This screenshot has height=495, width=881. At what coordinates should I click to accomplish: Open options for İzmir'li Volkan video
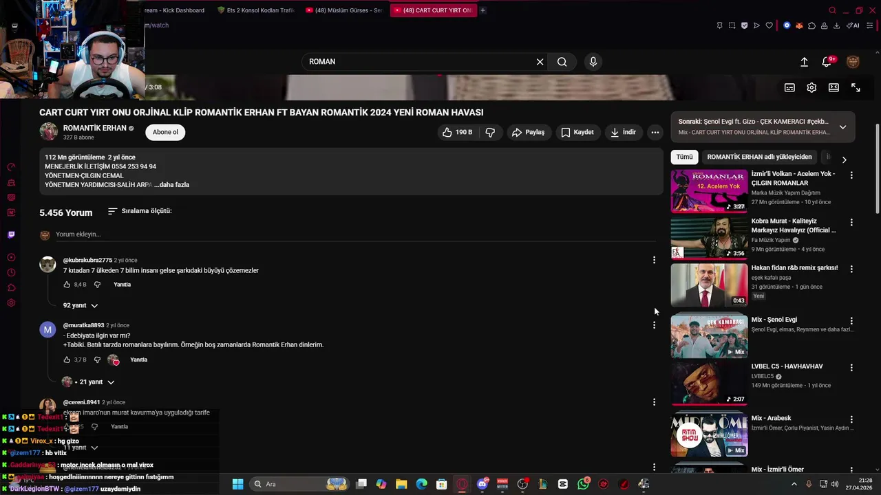[851, 175]
